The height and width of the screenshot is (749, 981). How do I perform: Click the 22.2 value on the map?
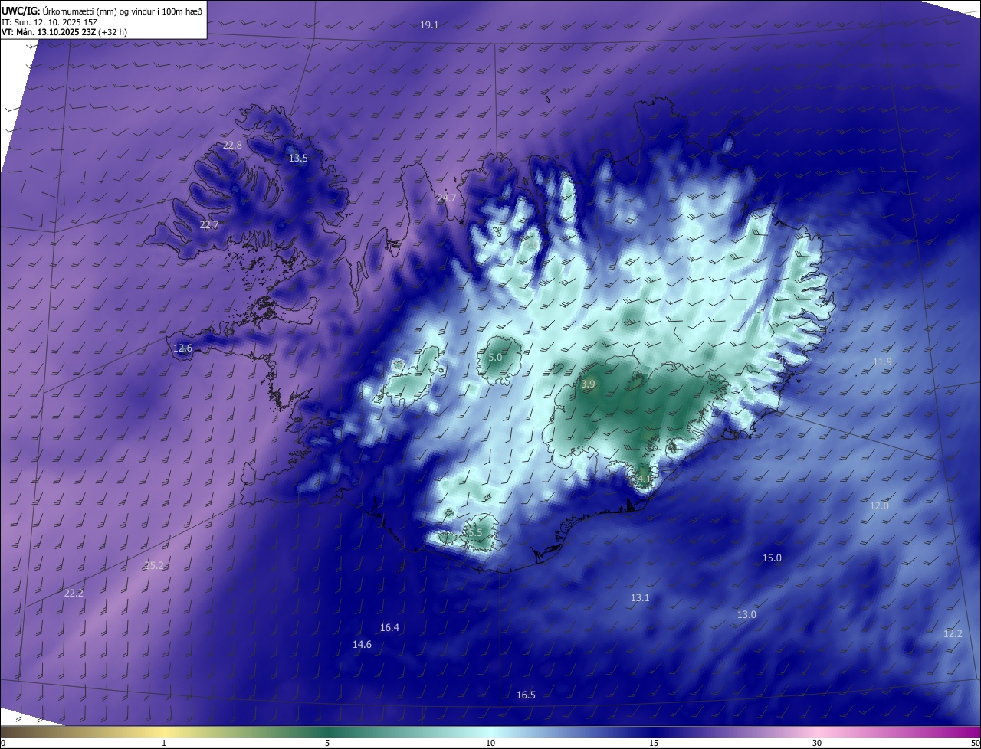74,594
